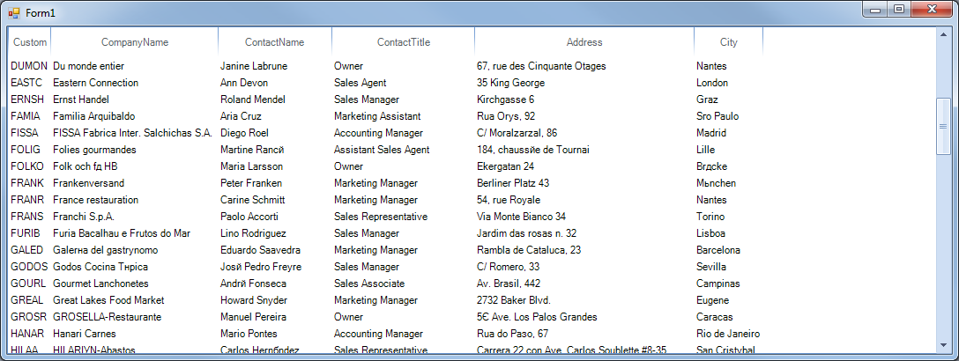Click the Barcelona city cell
The height and width of the screenshot is (361, 959).
tap(718, 250)
